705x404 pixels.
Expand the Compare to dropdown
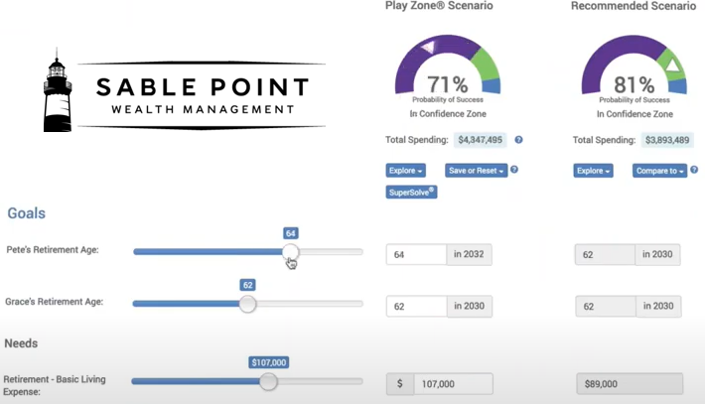[x=659, y=171]
